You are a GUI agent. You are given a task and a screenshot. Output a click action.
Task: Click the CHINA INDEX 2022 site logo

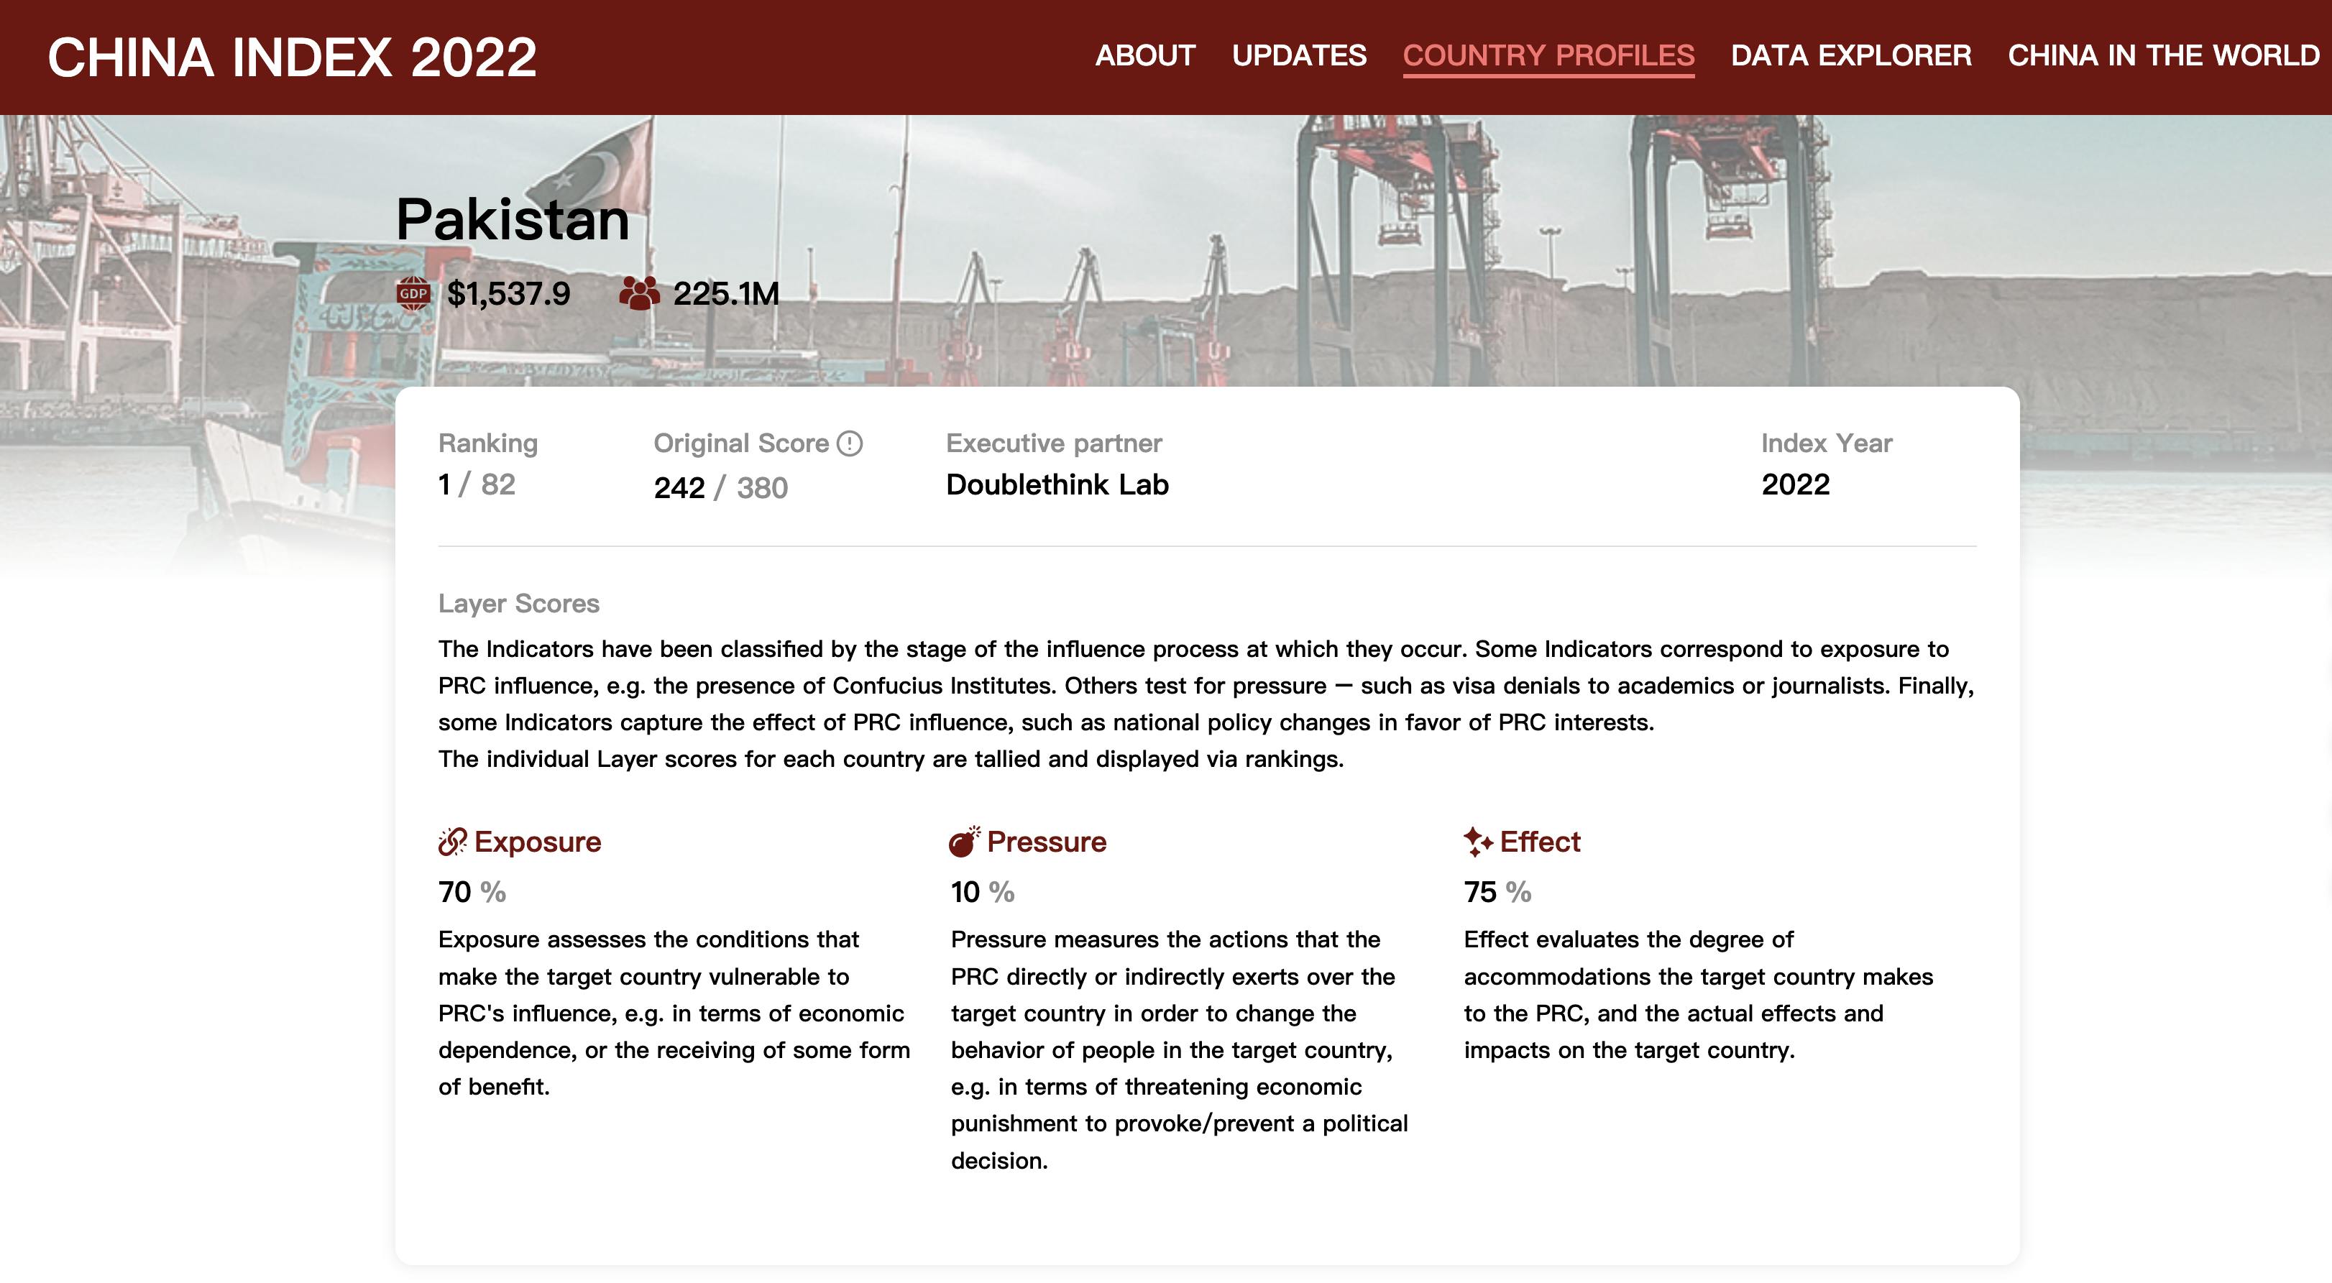coord(292,57)
